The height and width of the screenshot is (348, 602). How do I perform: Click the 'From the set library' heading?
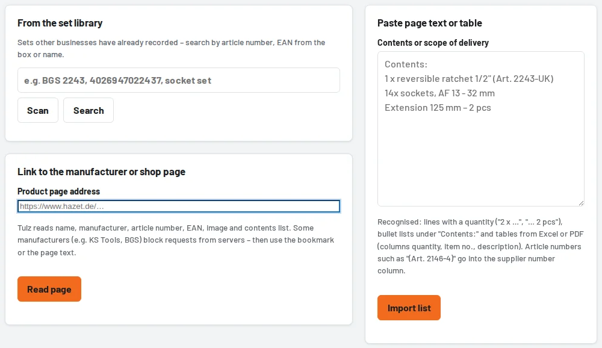(x=60, y=23)
